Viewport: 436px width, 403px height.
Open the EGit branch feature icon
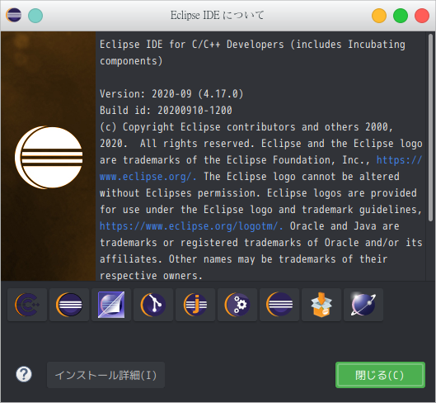tap(153, 305)
